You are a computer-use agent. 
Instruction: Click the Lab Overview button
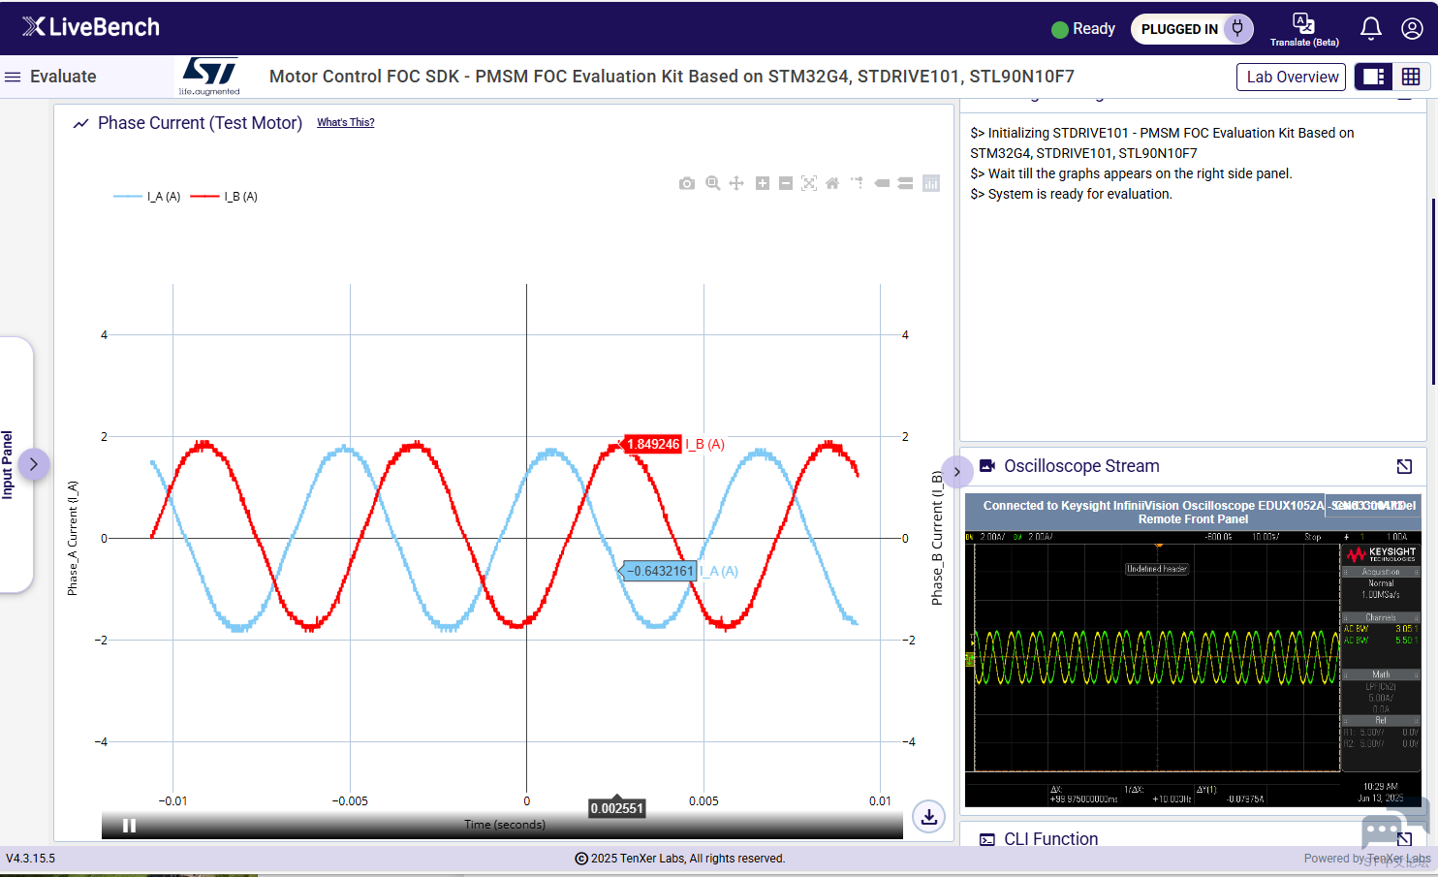pos(1291,77)
